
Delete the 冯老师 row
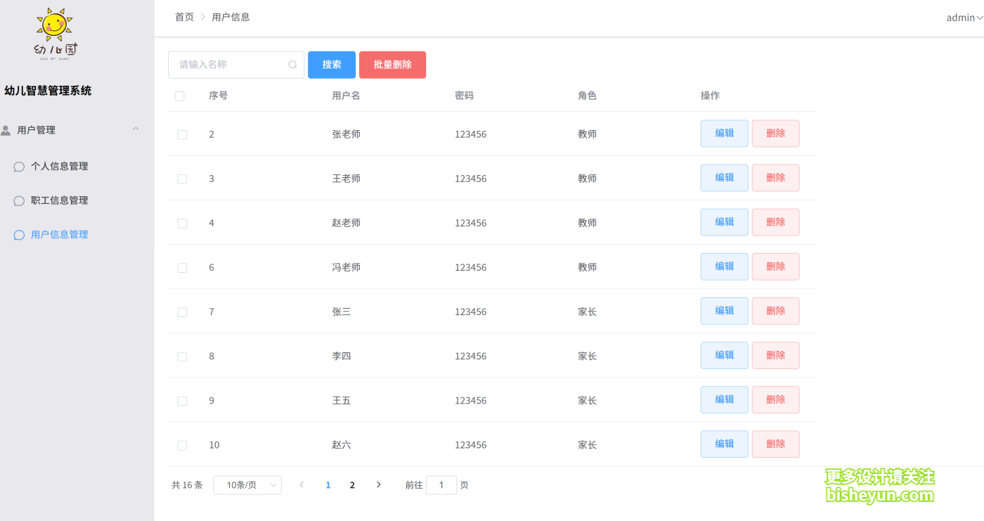click(x=776, y=266)
